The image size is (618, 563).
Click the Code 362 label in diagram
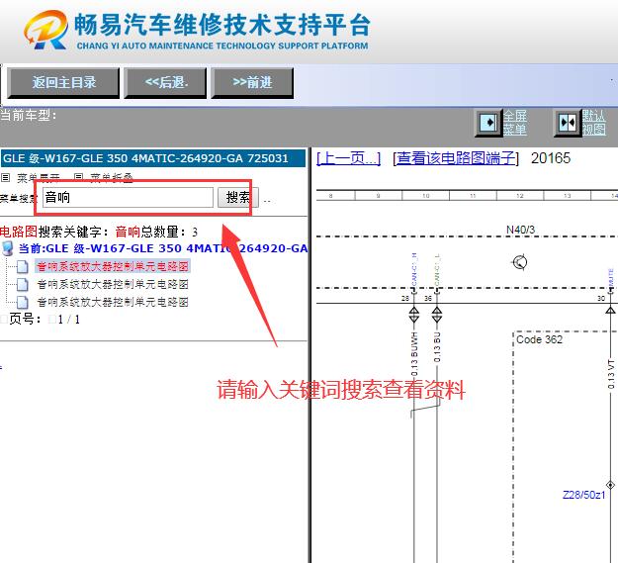(539, 339)
